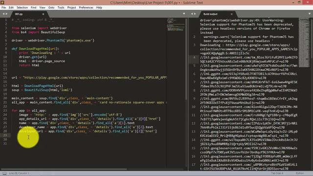Go to previous tab in left pane
The height and width of the screenshot is (176, 313).
[3, 14]
